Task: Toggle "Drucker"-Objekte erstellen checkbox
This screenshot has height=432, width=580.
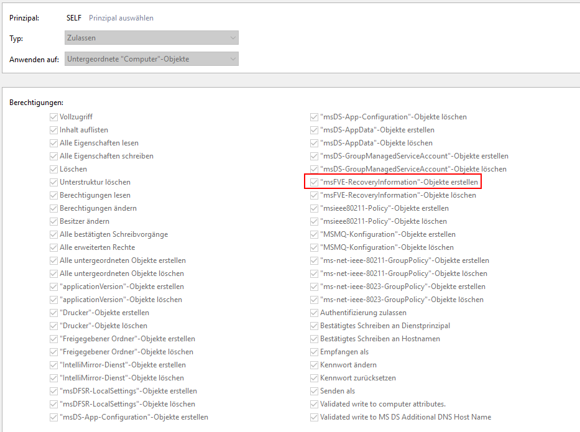Action: tap(53, 313)
